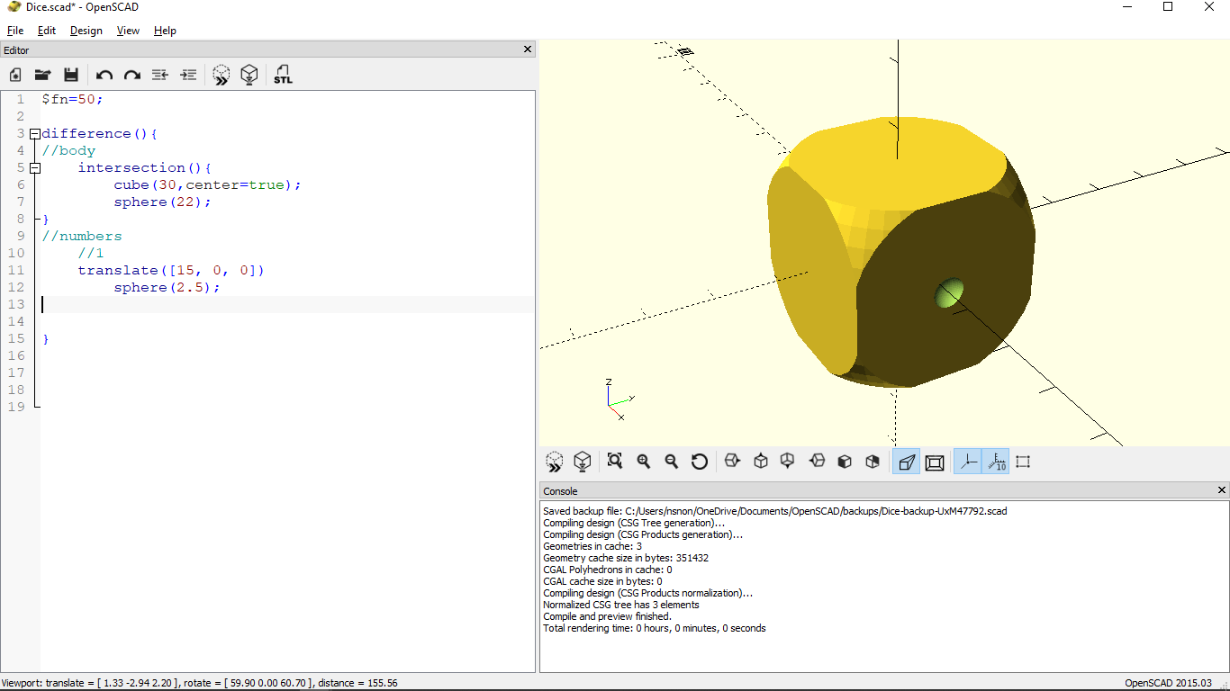Collapse the difference() code block on line 3

[35, 134]
